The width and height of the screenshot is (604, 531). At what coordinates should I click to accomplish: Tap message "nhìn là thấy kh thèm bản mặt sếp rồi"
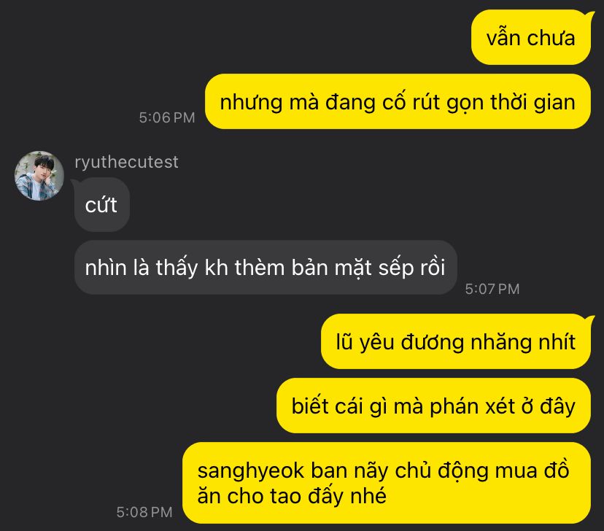point(266,268)
